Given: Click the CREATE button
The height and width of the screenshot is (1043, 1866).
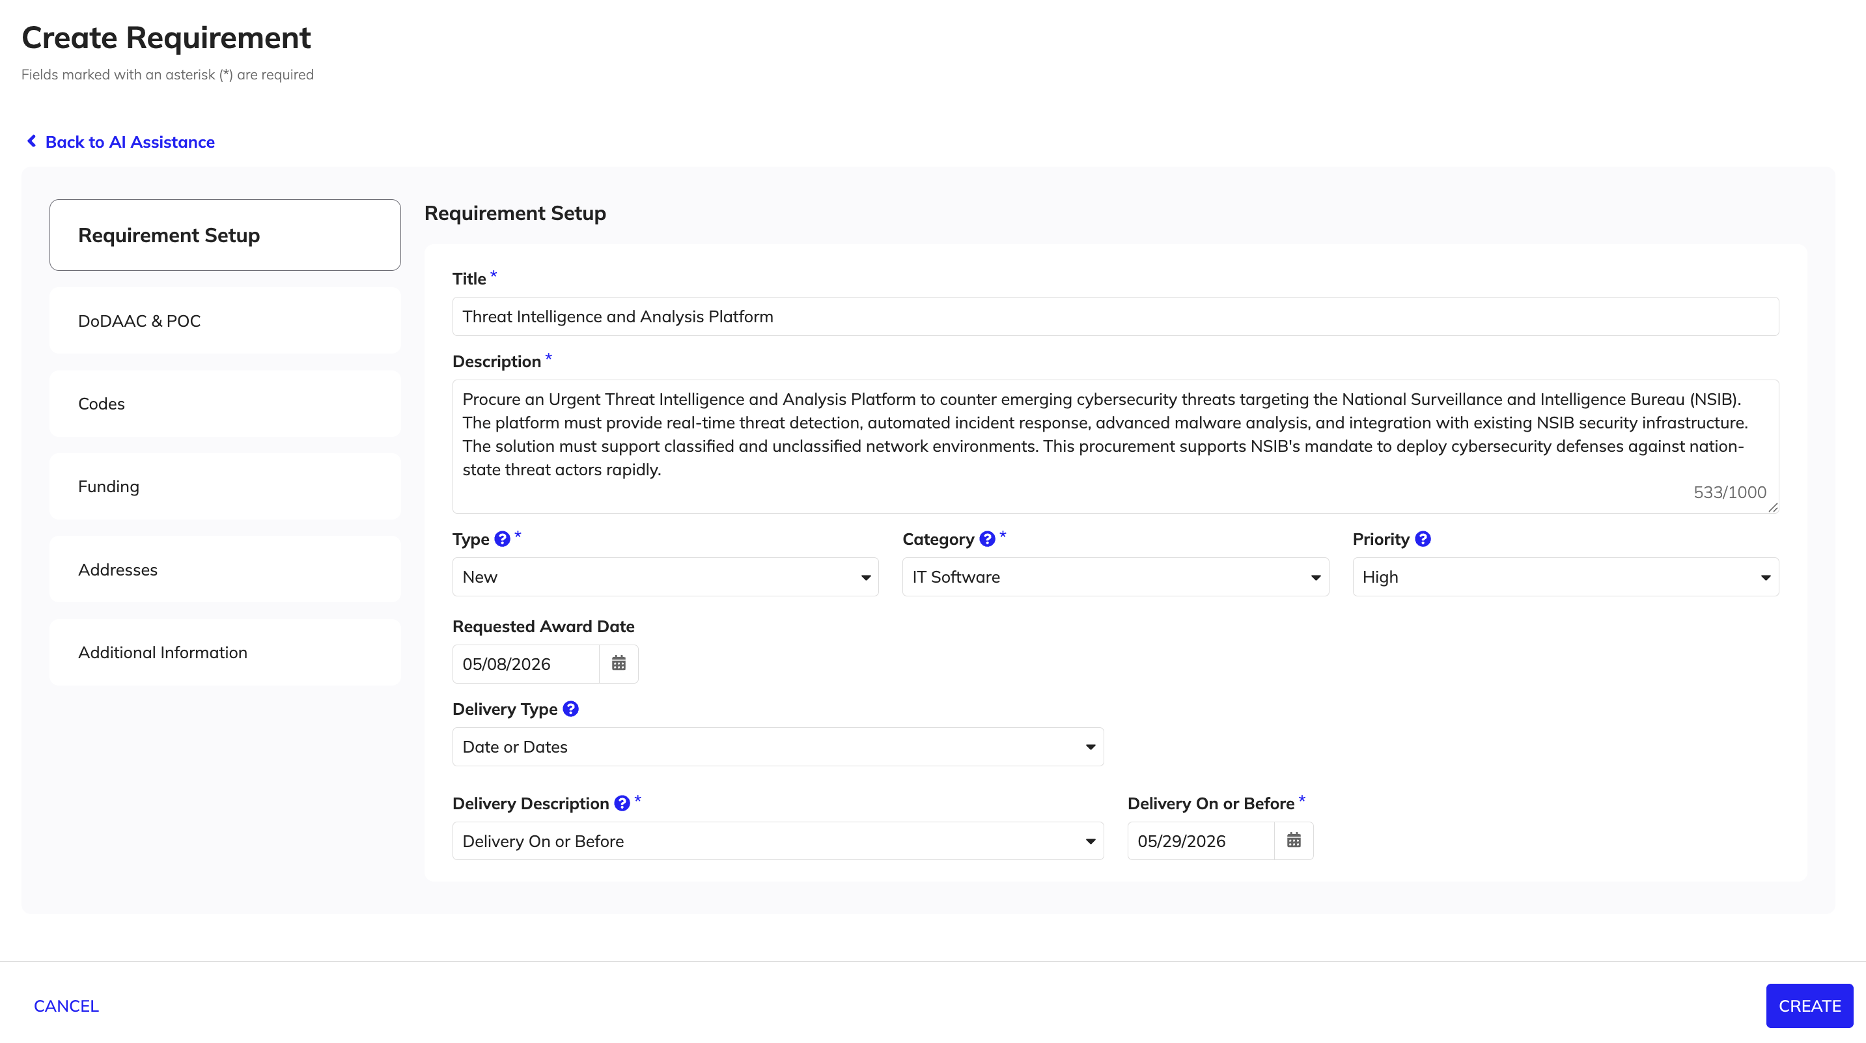Looking at the screenshot, I should point(1809,1006).
